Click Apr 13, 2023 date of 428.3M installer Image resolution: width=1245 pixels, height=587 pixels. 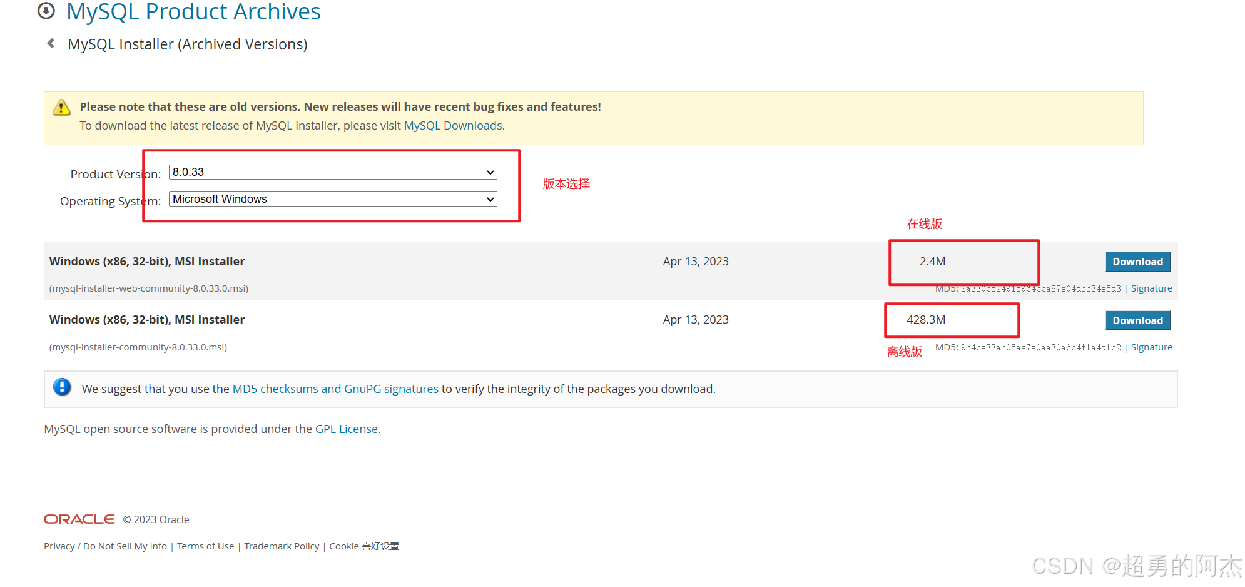(x=696, y=320)
